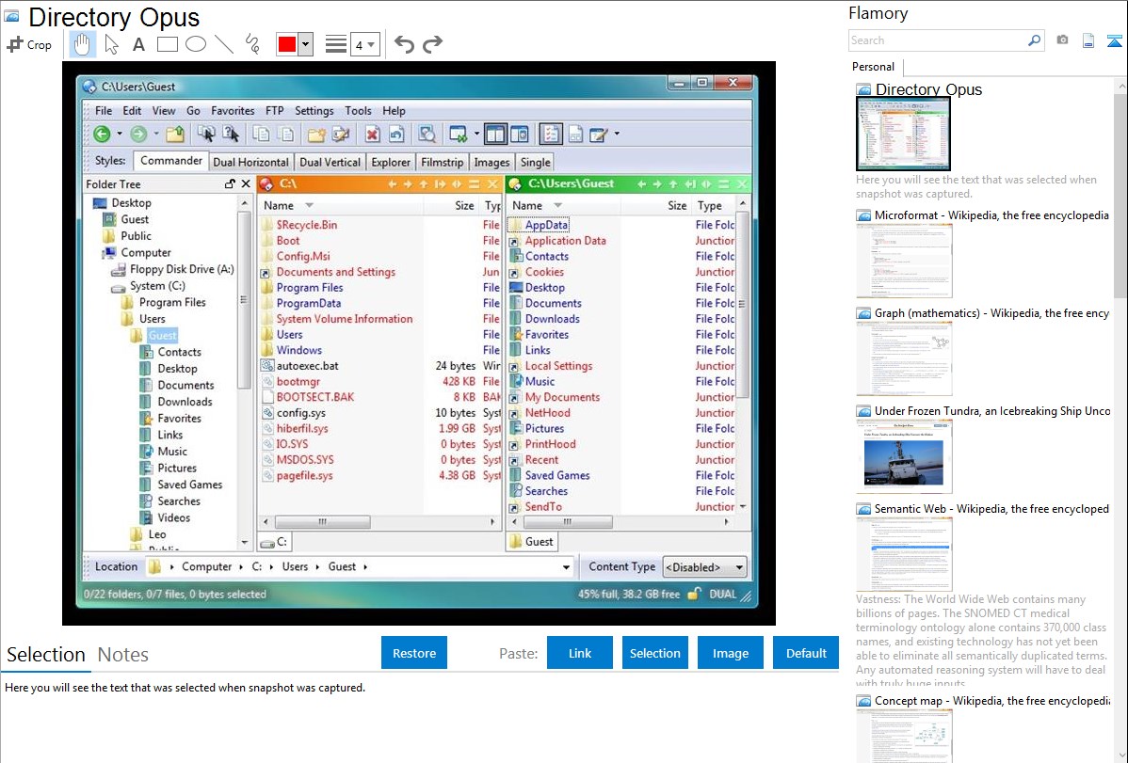Click the find magnifier icon in Opus toolbar
Image resolution: width=1128 pixels, height=763 pixels.
427,134
